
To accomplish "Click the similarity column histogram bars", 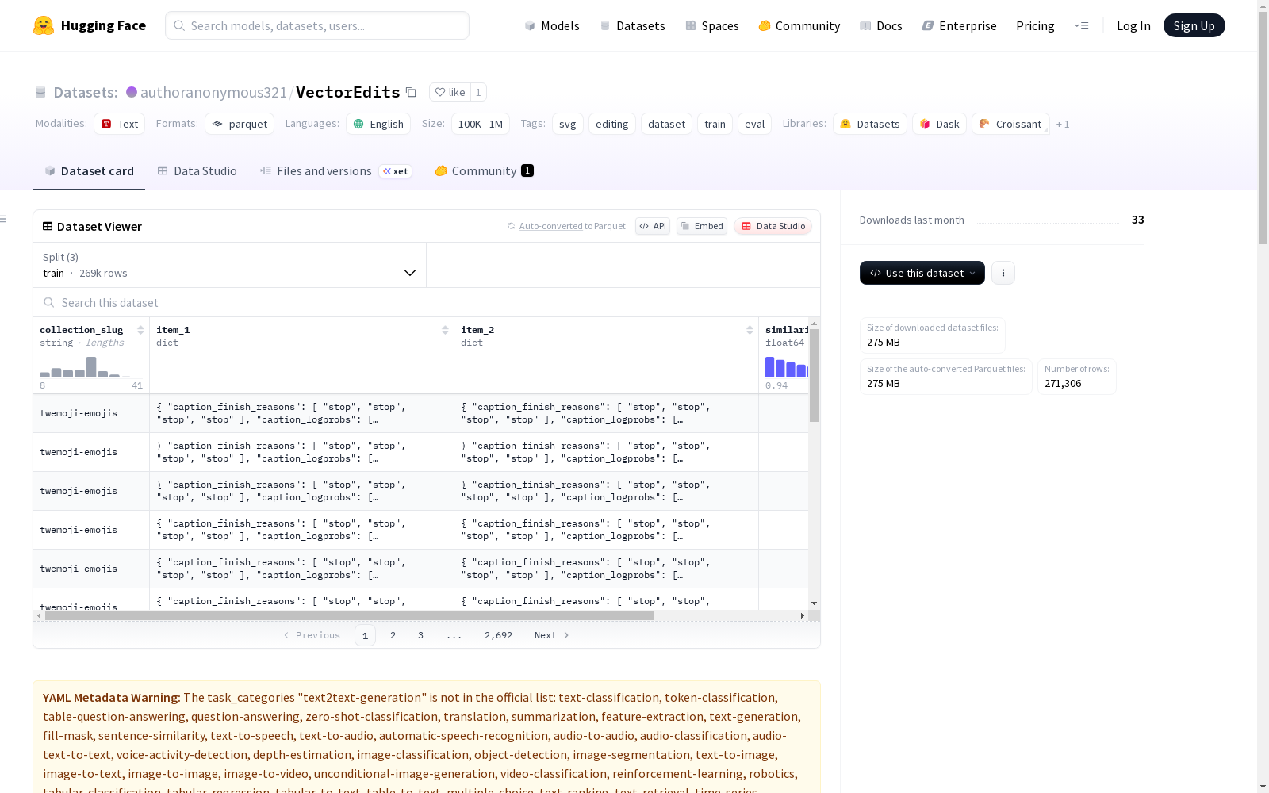I will coord(787,367).
